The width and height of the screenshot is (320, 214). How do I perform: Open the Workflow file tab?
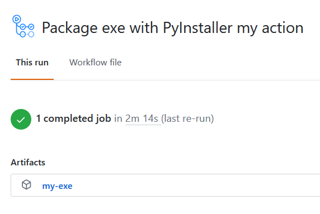95,63
